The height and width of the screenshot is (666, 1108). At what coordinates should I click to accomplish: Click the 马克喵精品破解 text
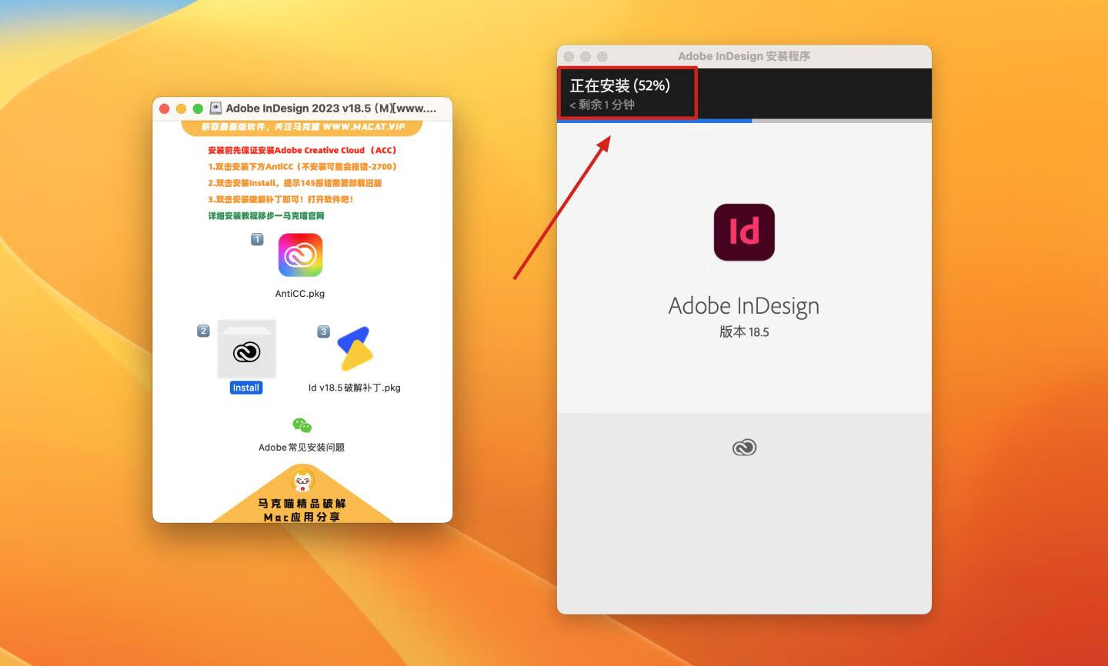coord(302,504)
